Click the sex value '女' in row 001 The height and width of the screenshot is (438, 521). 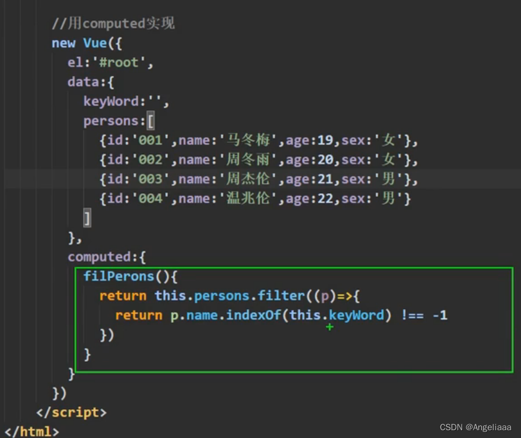[388, 140]
